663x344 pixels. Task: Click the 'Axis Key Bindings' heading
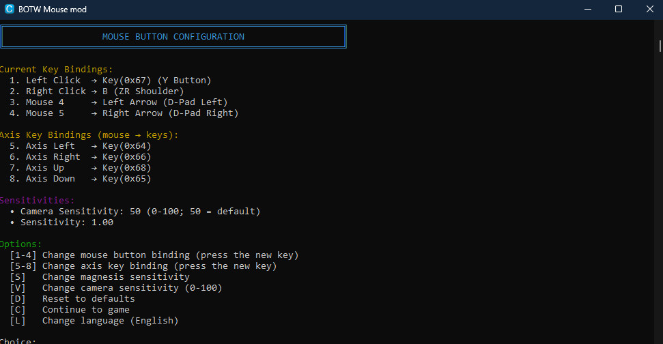tap(89, 135)
